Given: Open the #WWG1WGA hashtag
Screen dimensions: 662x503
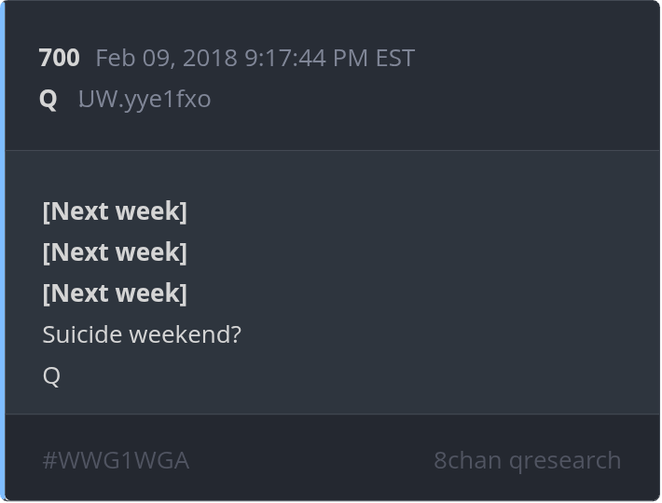Looking at the screenshot, I should tap(116, 460).
